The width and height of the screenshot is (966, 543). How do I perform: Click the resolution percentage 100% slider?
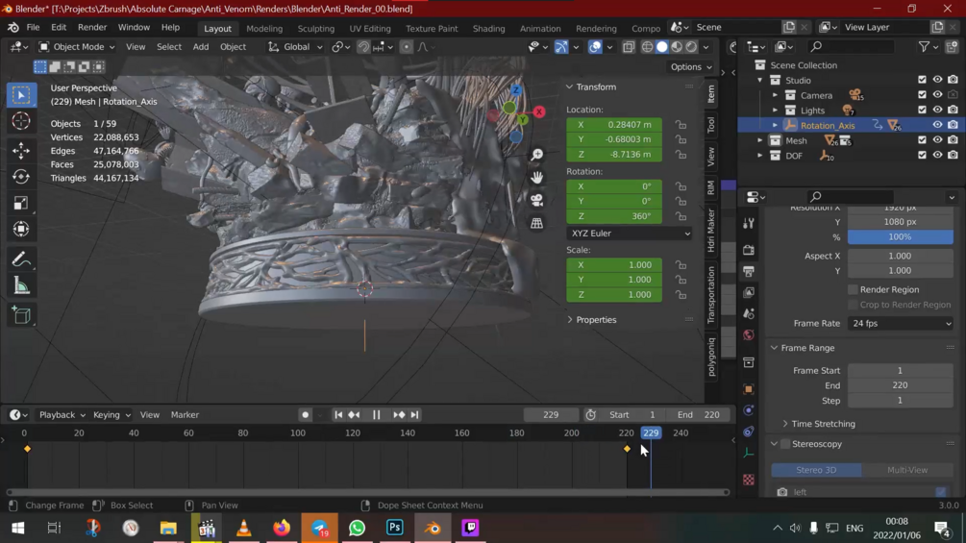900,237
